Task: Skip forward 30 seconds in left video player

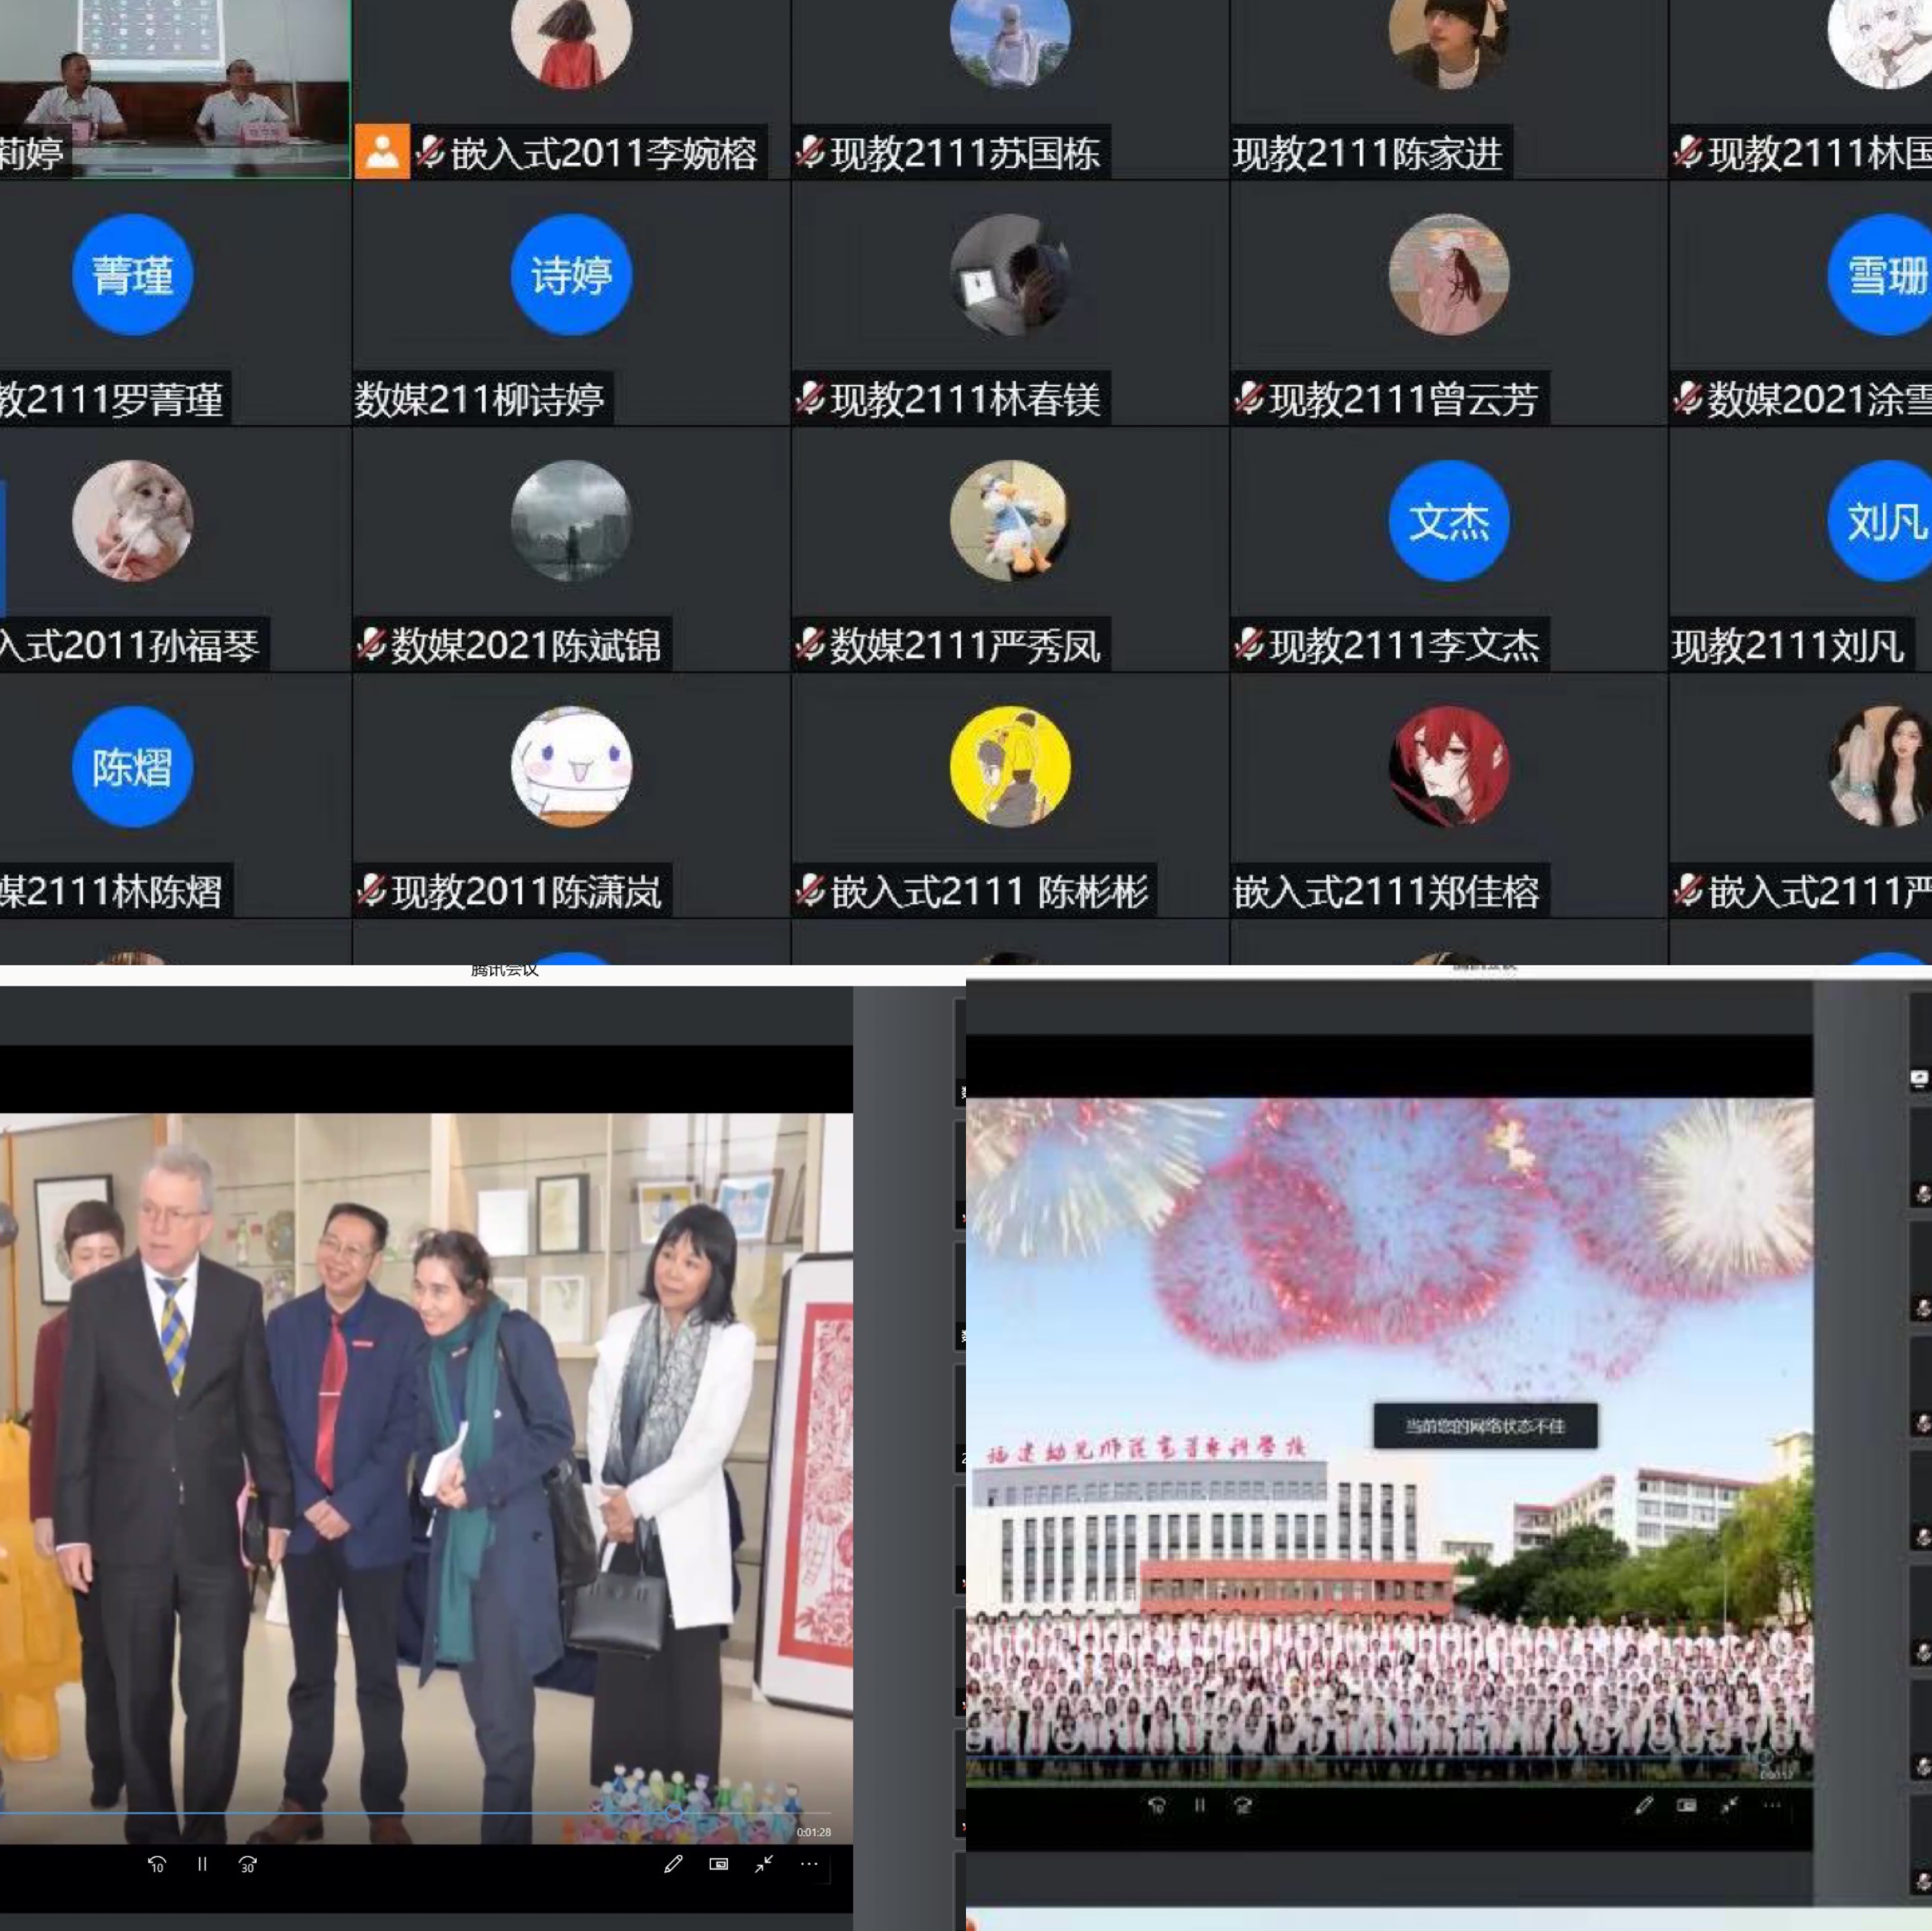Action: (247, 1864)
